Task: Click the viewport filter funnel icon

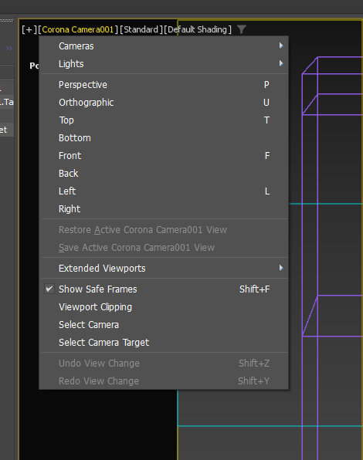Action: (x=242, y=29)
